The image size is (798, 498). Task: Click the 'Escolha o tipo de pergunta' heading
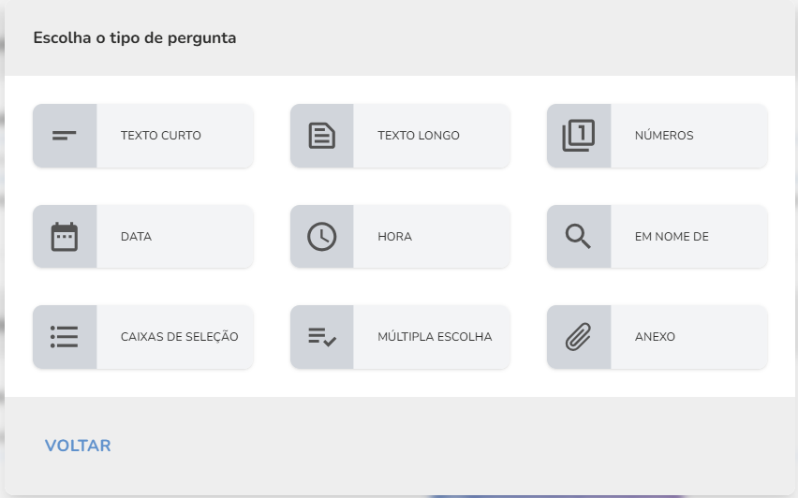[x=135, y=38]
